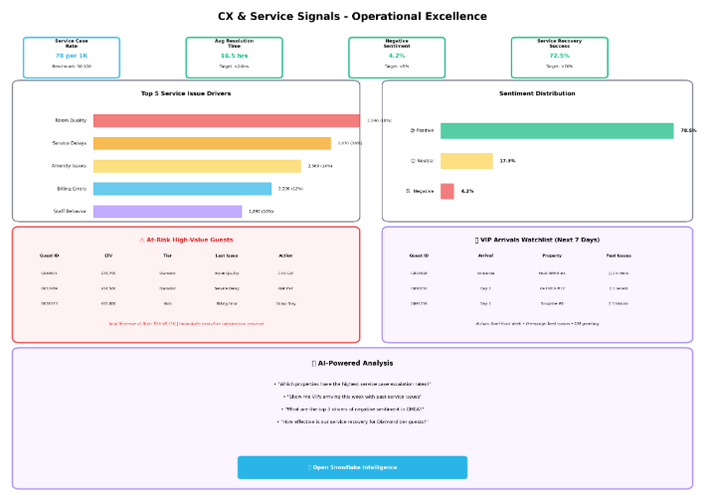Screen dimensions: 716x496
Task: Open the Negative Sentiment KPI card
Action: click(397, 58)
